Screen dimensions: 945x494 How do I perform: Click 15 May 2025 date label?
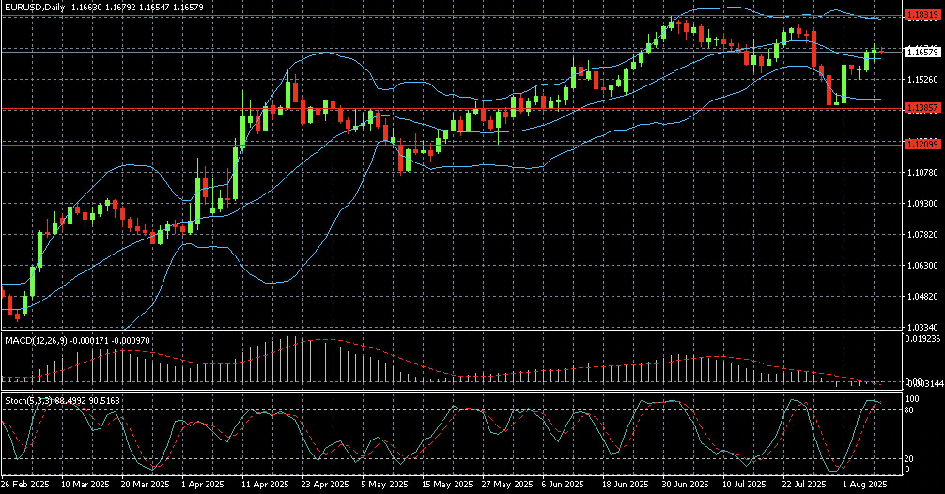(x=446, y=484)
